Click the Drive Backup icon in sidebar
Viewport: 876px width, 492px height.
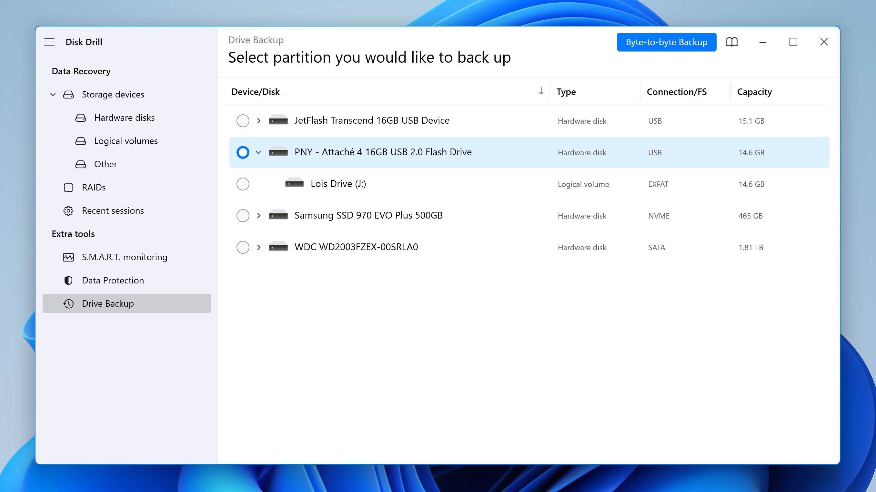(70, 303)
